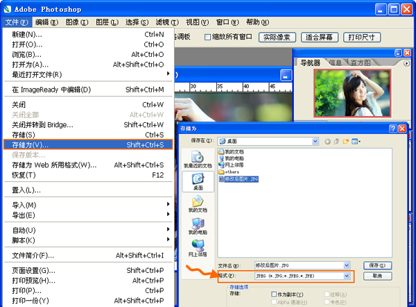This screenshot has height=307, width=416.
Task: Click the file name input field
Action: pyautogui.click(x=299, y=265)
